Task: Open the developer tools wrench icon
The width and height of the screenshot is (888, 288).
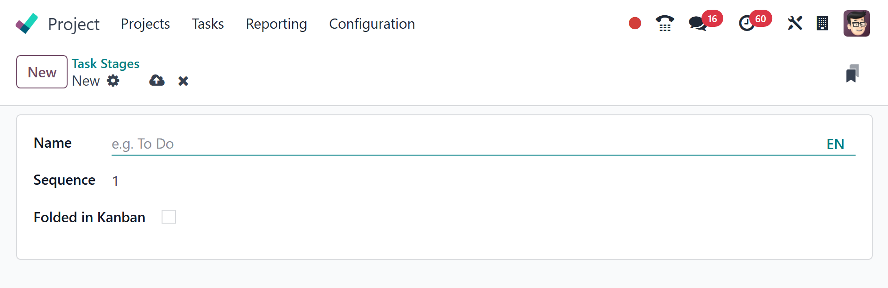Action: [794, 23]
